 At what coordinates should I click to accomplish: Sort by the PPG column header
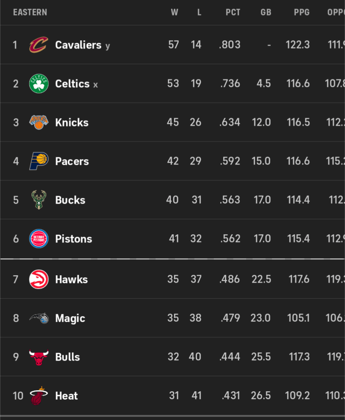(x=302, y=12)
